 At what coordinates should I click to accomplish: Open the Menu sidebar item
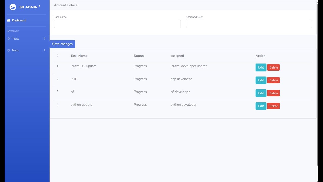click(x=16, y=50)
